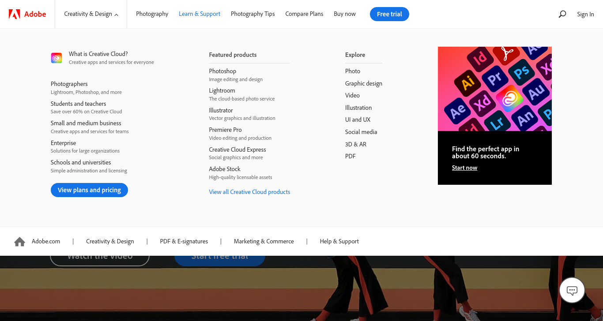Open the chat bubble icon
The image size is (603, 321).
click(x=572, y=291)
